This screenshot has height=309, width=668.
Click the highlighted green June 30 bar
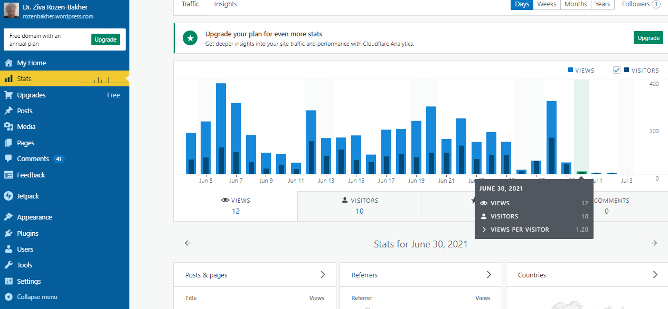pyautogui.click(x=581, y=173)
